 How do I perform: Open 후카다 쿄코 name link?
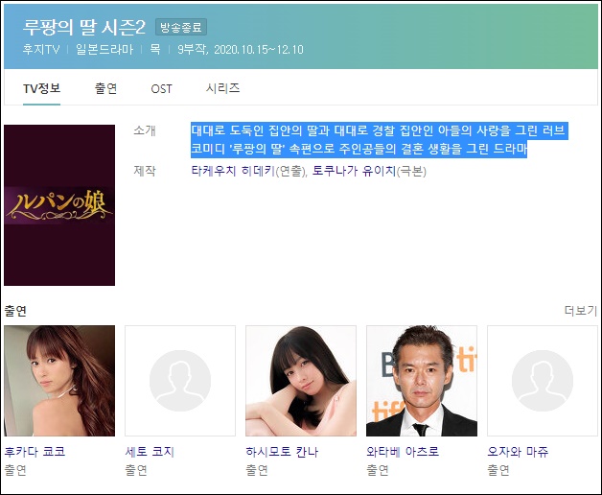tap(35, 452)
